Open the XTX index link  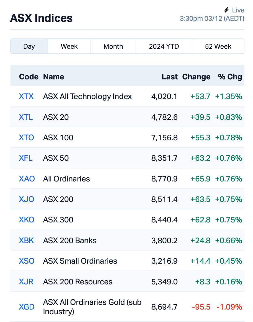point(26,97)
